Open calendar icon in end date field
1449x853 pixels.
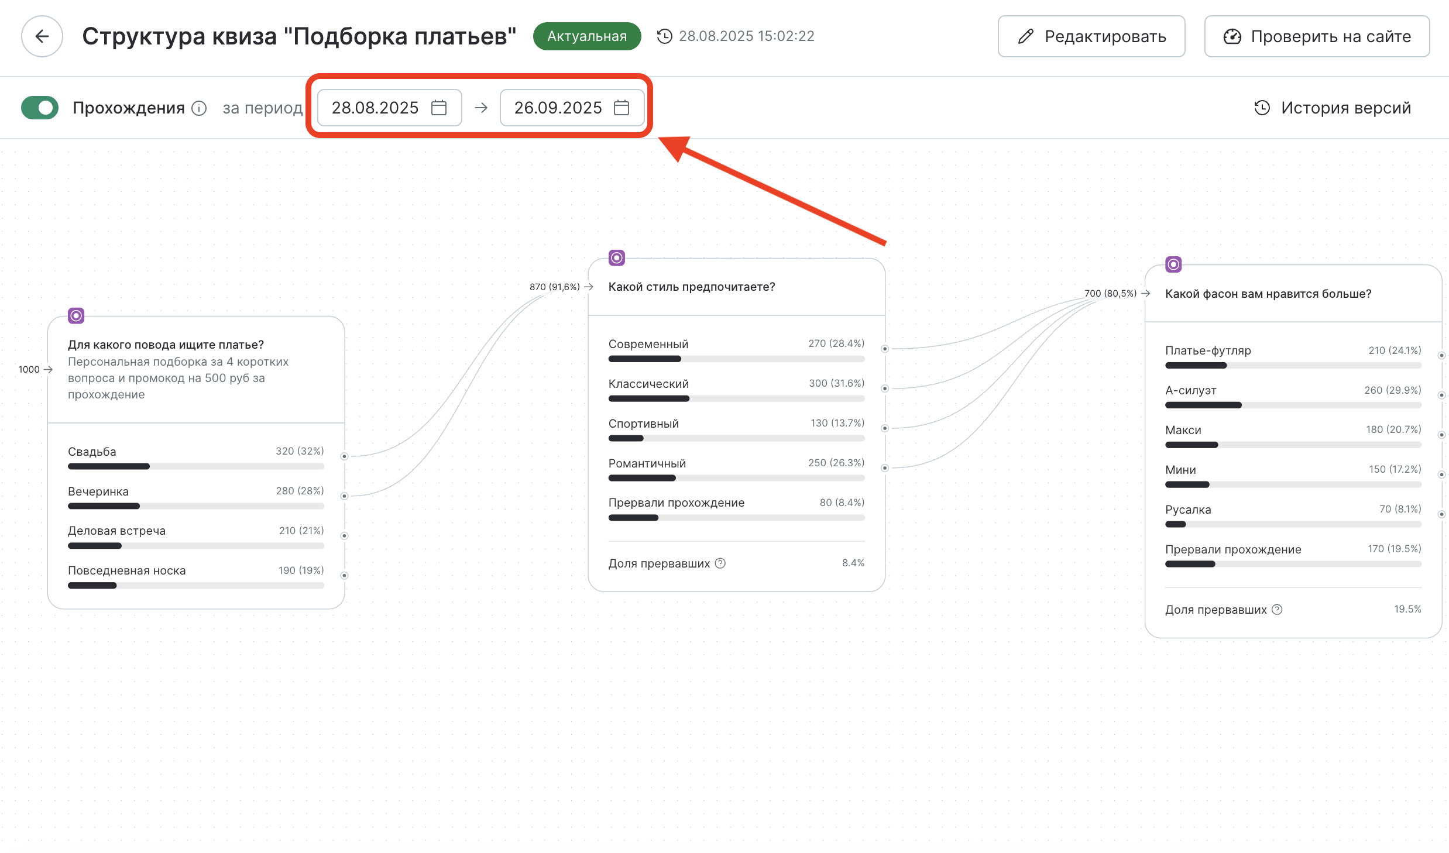coord(622,108)
